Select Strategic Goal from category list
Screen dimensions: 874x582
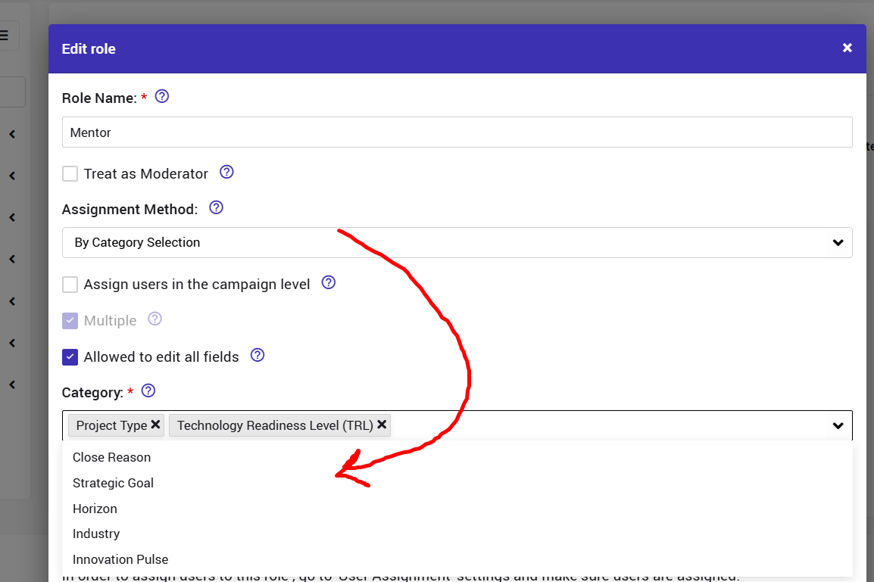[457, 483]
